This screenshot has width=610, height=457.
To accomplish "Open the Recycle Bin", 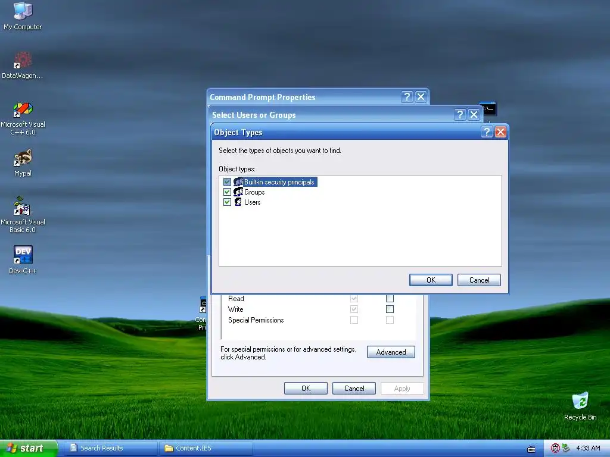I will click(x=580, y=406).
